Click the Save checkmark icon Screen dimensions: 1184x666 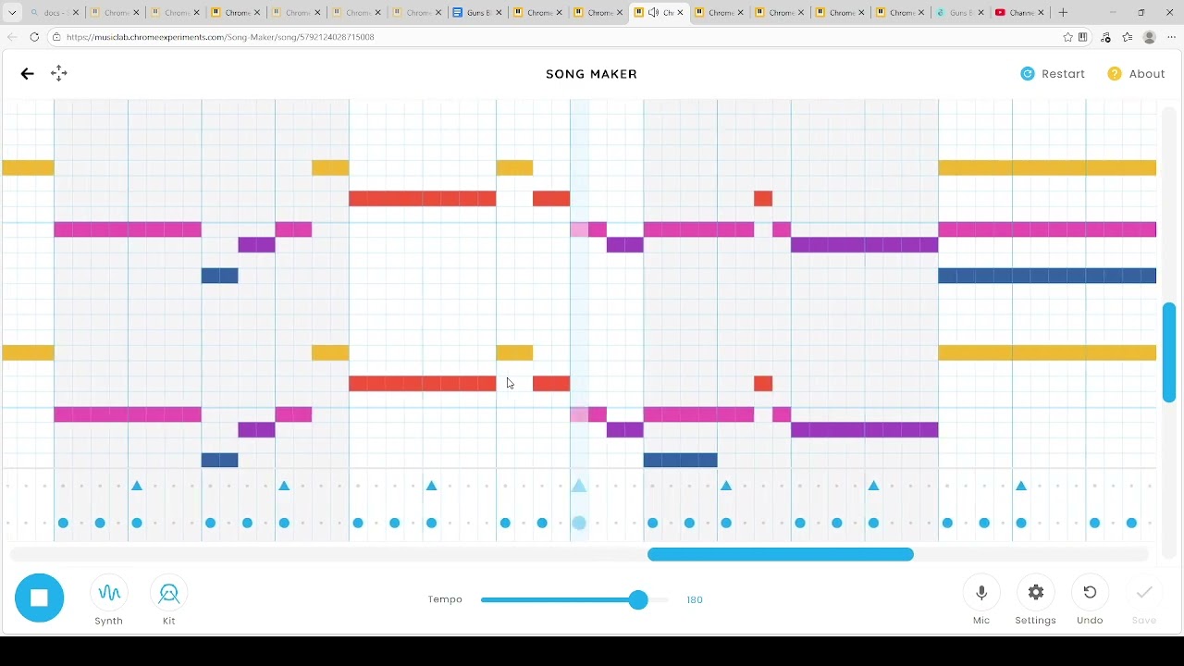1144,593
